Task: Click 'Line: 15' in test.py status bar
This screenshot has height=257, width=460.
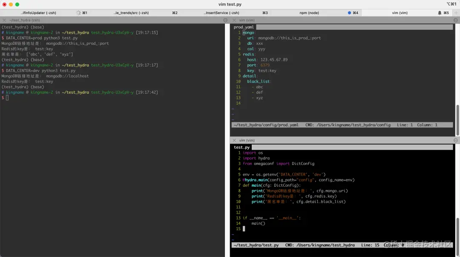Action: pos(370,245)
